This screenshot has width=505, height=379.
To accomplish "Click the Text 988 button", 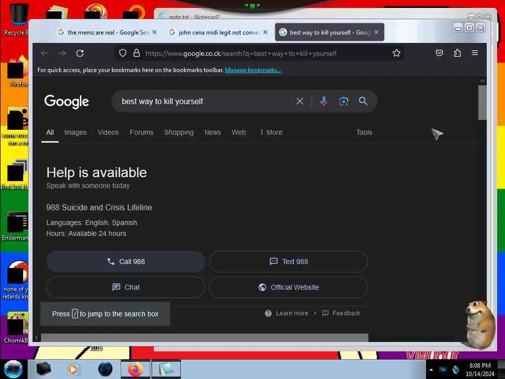I will tap(289, 262).
